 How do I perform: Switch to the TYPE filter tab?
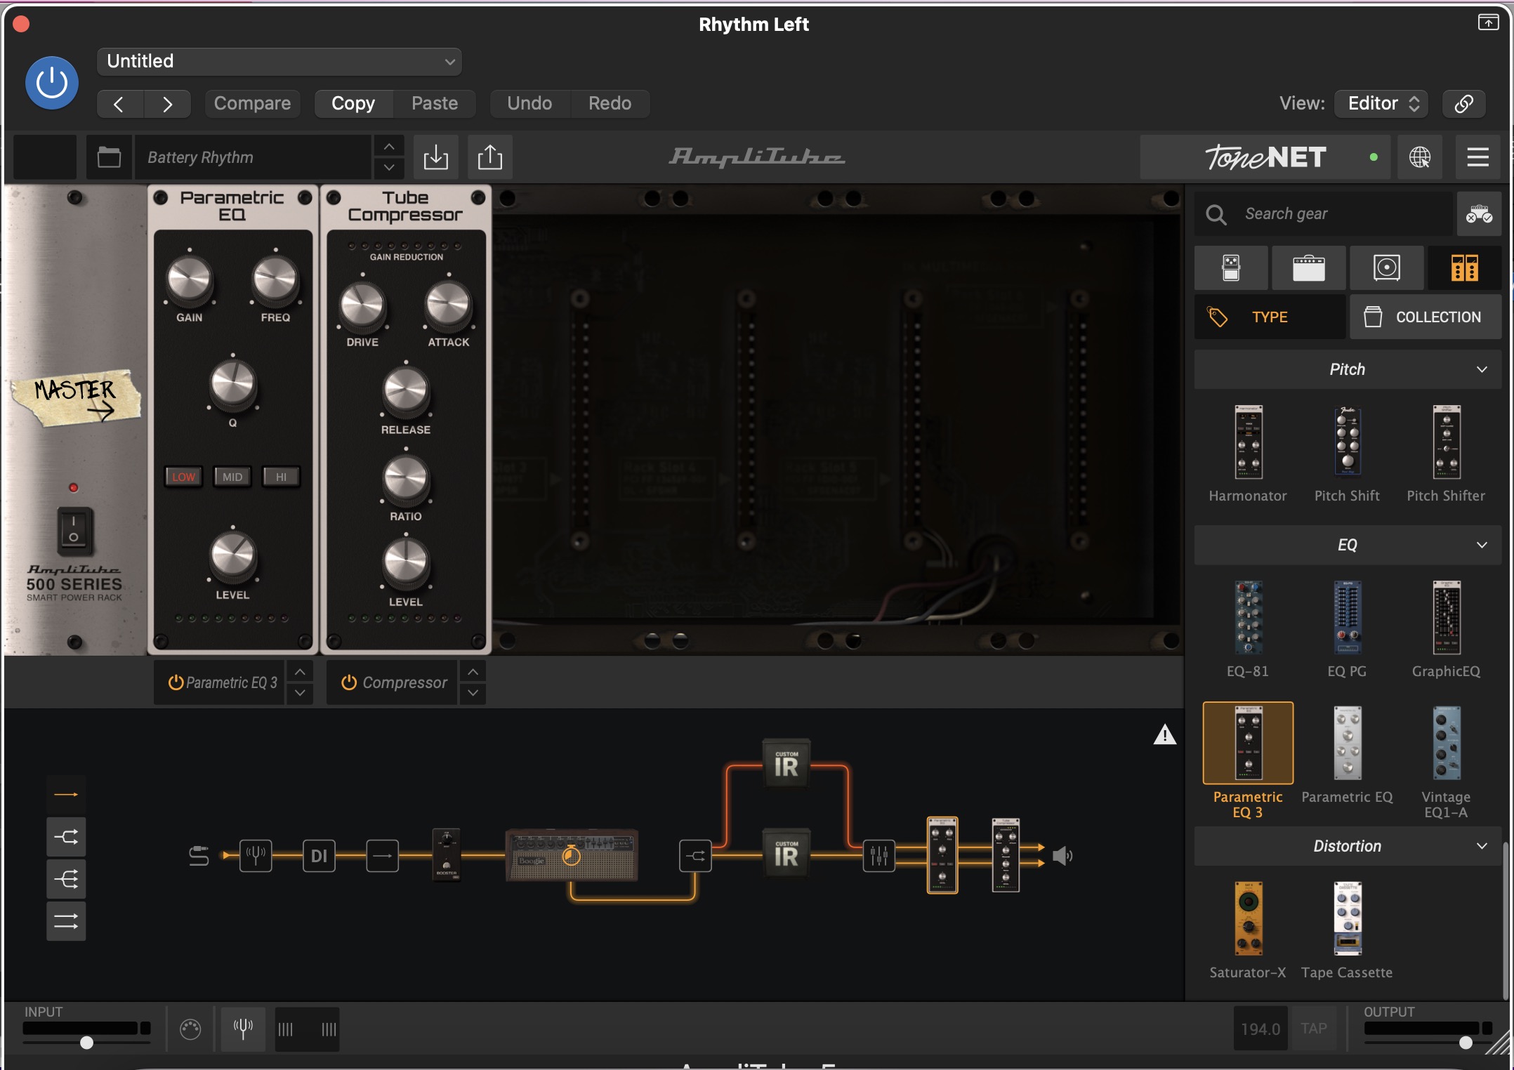point(1270,317)
